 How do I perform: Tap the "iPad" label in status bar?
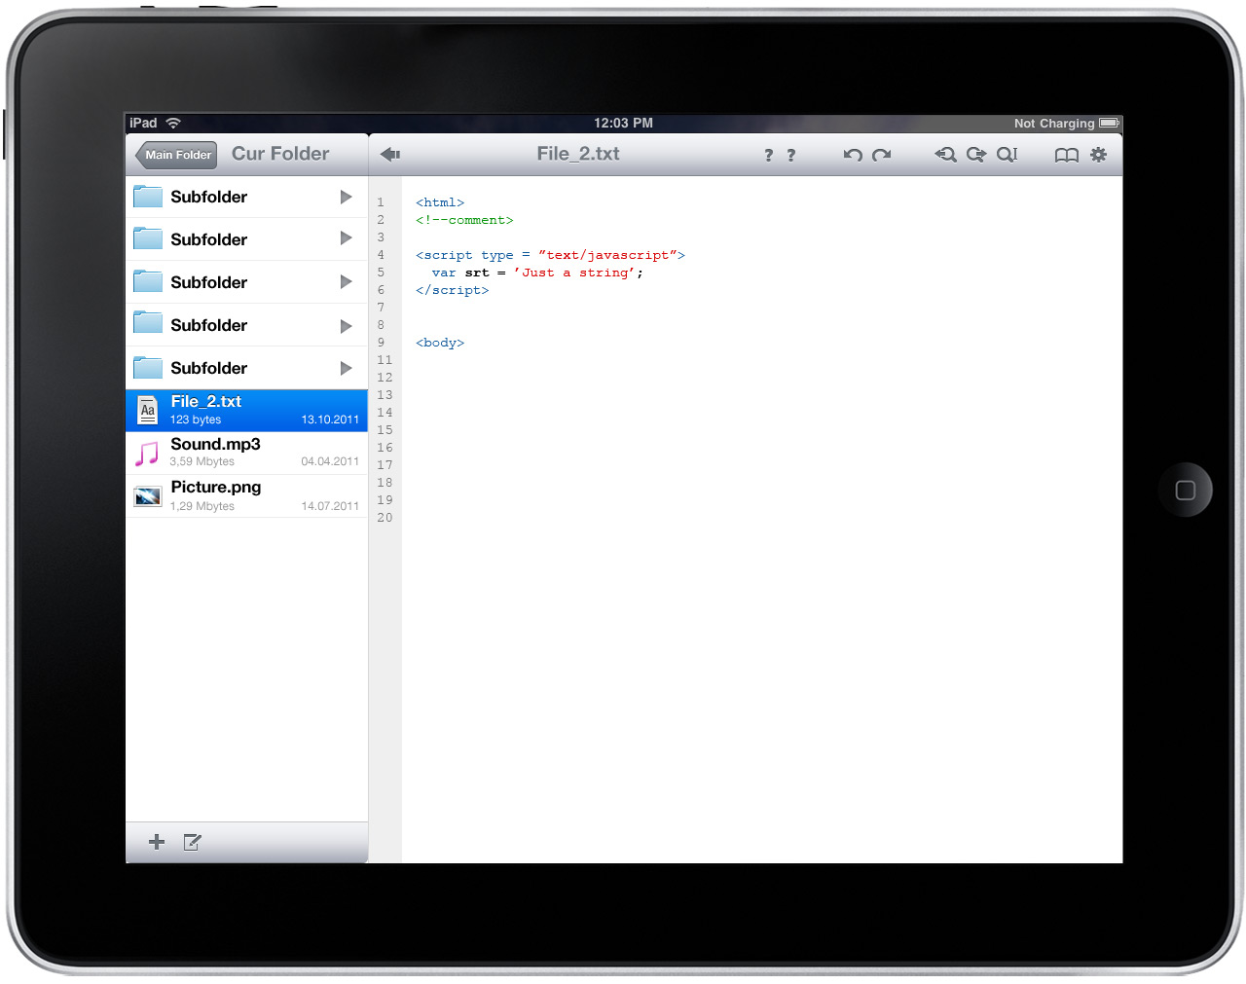click(143, 123)
